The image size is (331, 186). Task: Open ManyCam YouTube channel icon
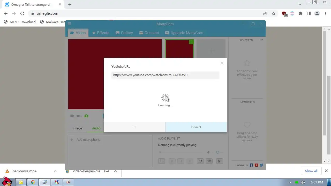pos(256,165)
